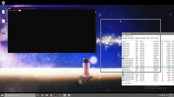The image size is (174, 97).
Task: Sort by the CPU column header
Action: [x=162, y=41]
